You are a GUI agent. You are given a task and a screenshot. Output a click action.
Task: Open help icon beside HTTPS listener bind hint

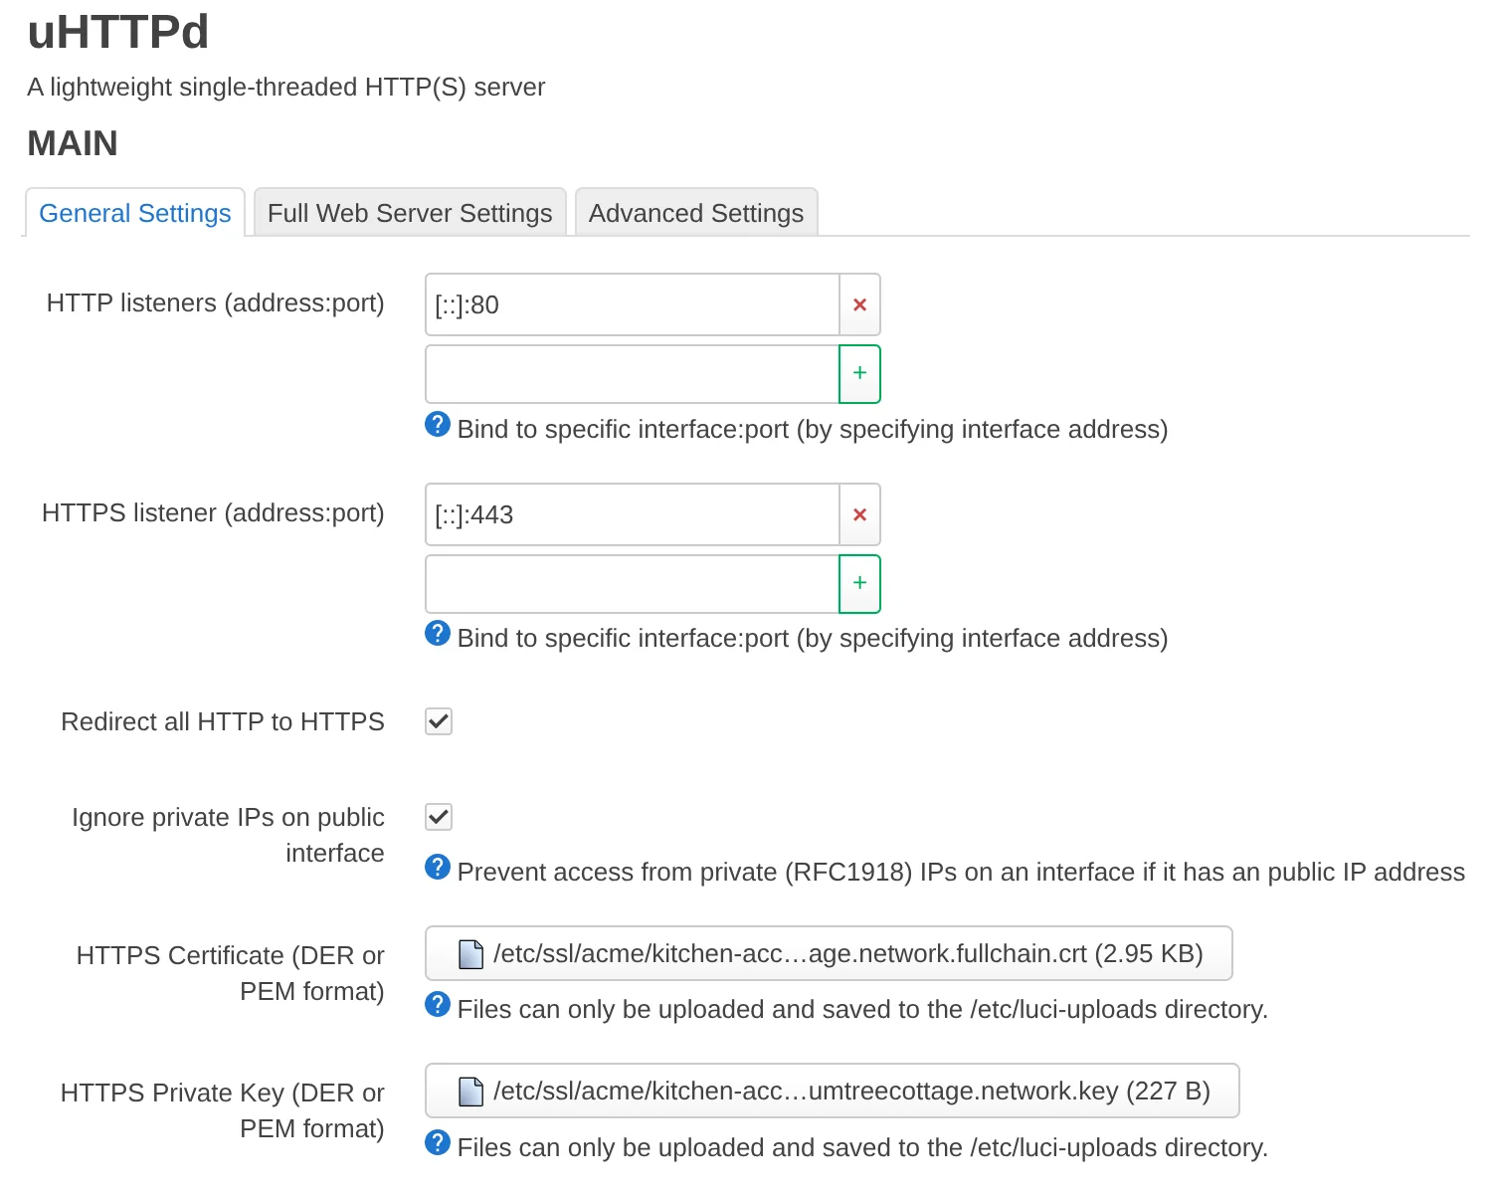tap(437, 634)
